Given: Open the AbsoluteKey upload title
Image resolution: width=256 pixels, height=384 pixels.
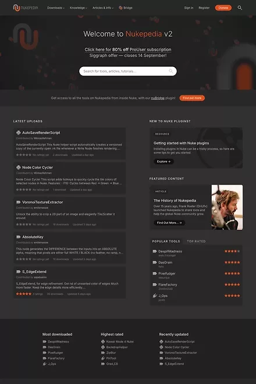Looking at the screenshot, I should (33, 237).
